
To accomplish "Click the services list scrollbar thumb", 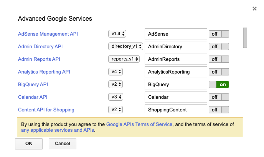I will [x=245, y=38].
